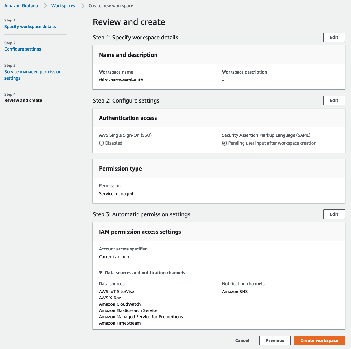
Task: Click Amazon Managed Service for Prometheus
Action: coord(141,317)
